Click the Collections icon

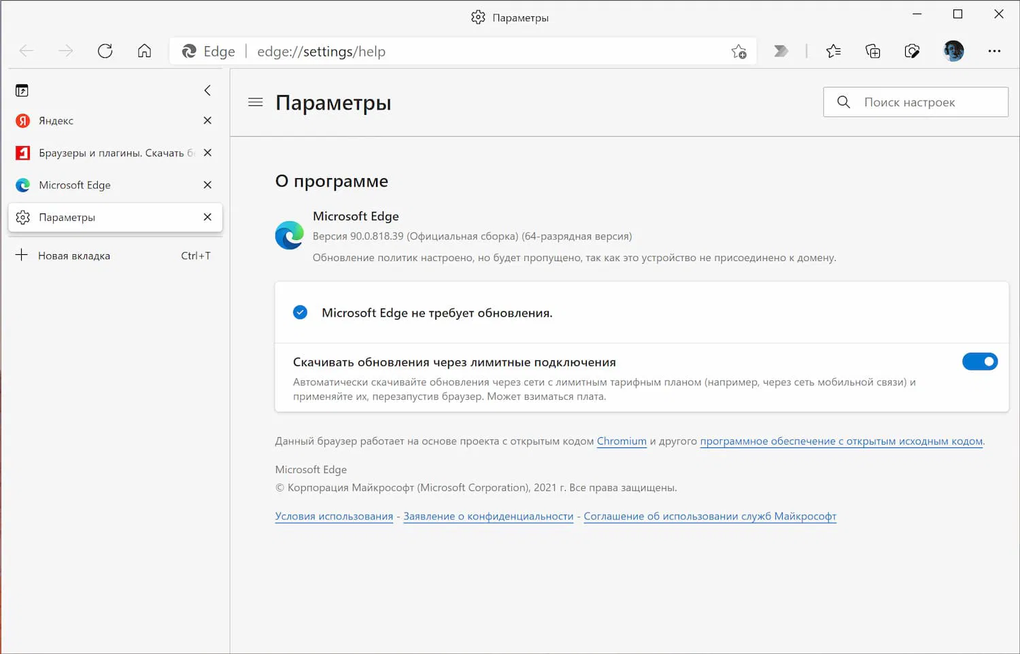872,51
